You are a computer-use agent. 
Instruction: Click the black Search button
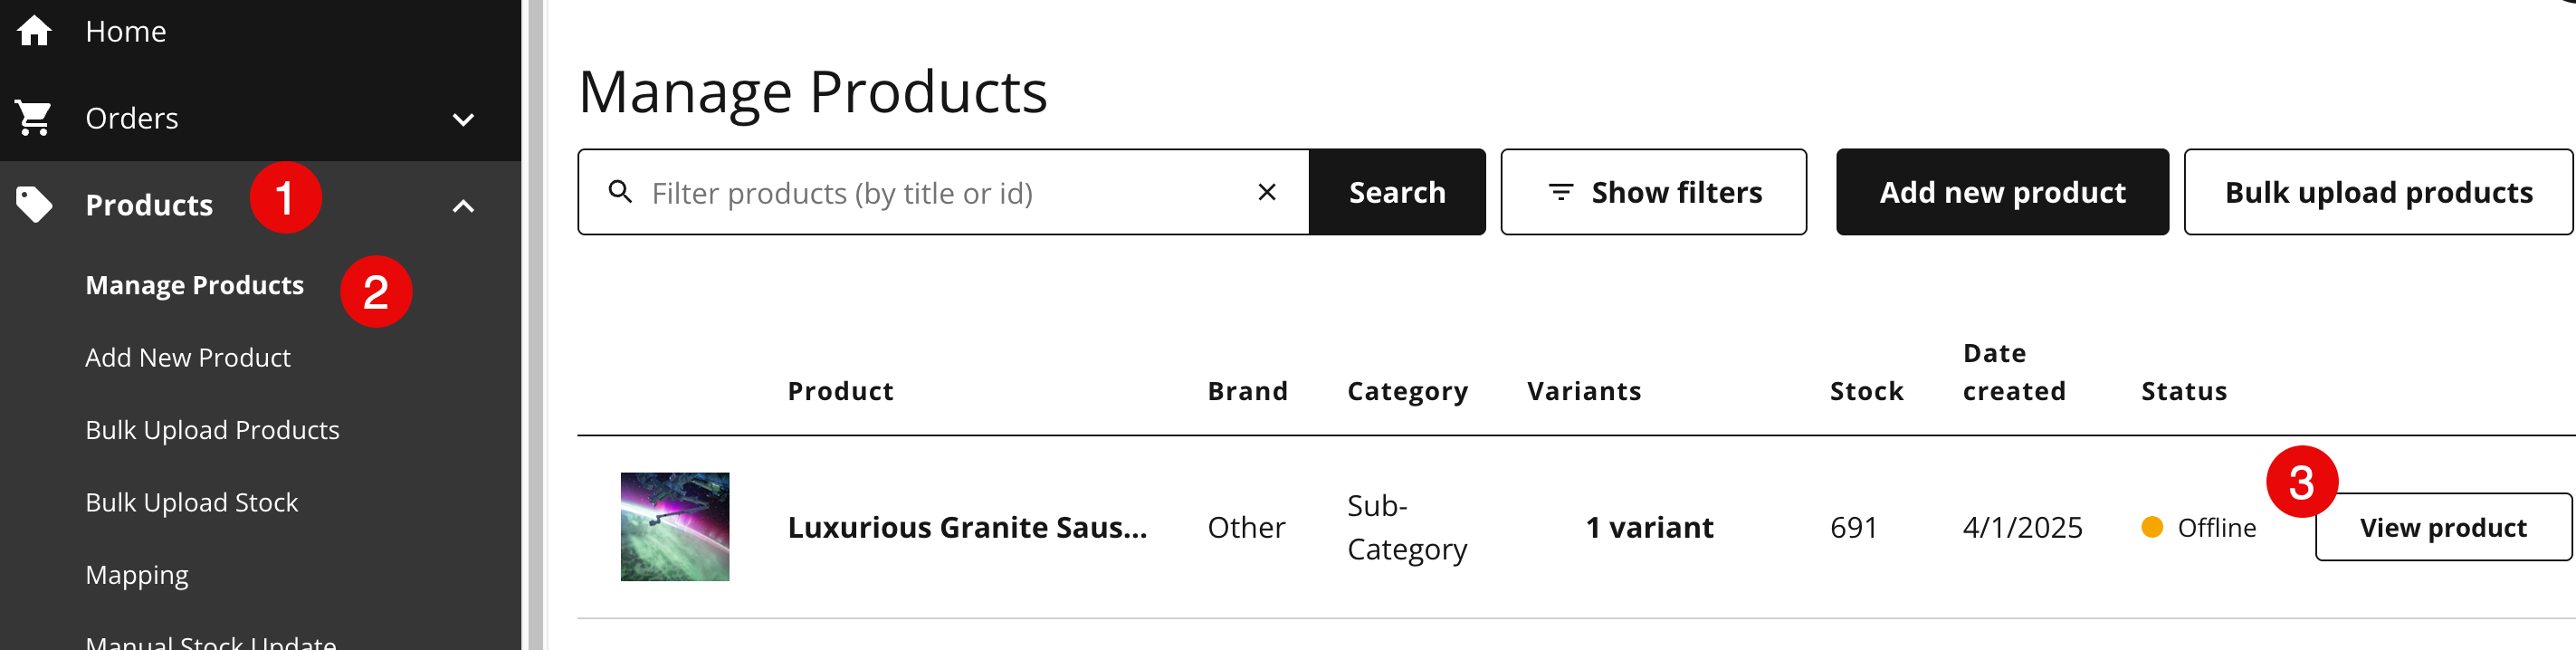[x=1397, y=192]
